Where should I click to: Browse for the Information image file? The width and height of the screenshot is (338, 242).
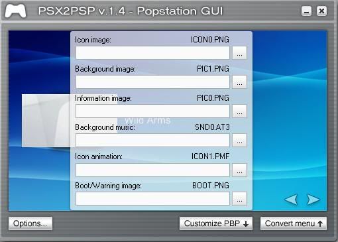click(x=239, y=111)
